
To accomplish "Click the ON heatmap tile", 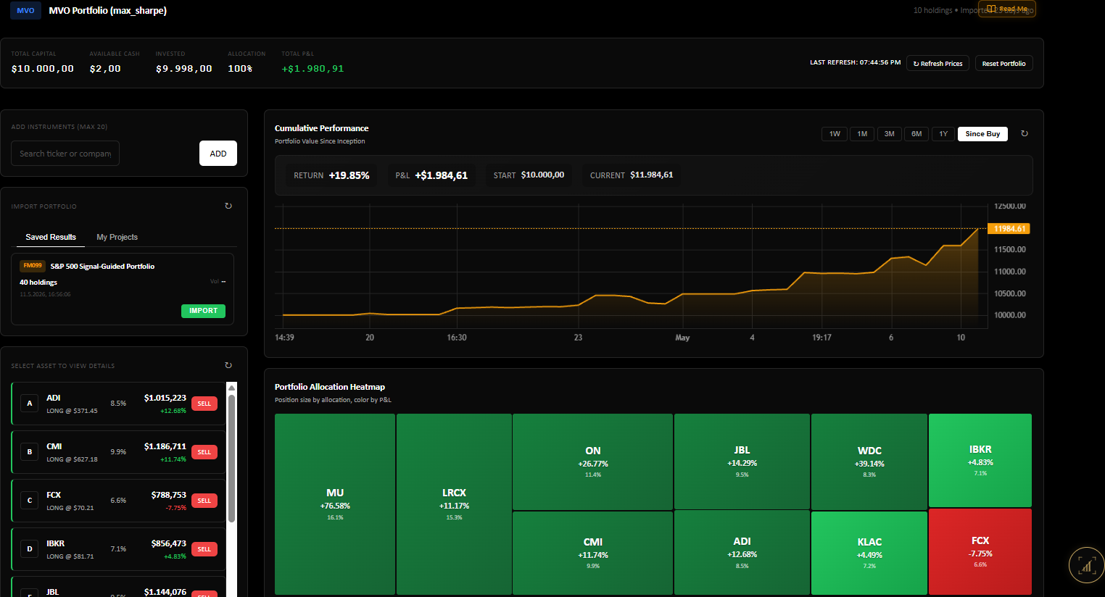I will pos(592,462).
